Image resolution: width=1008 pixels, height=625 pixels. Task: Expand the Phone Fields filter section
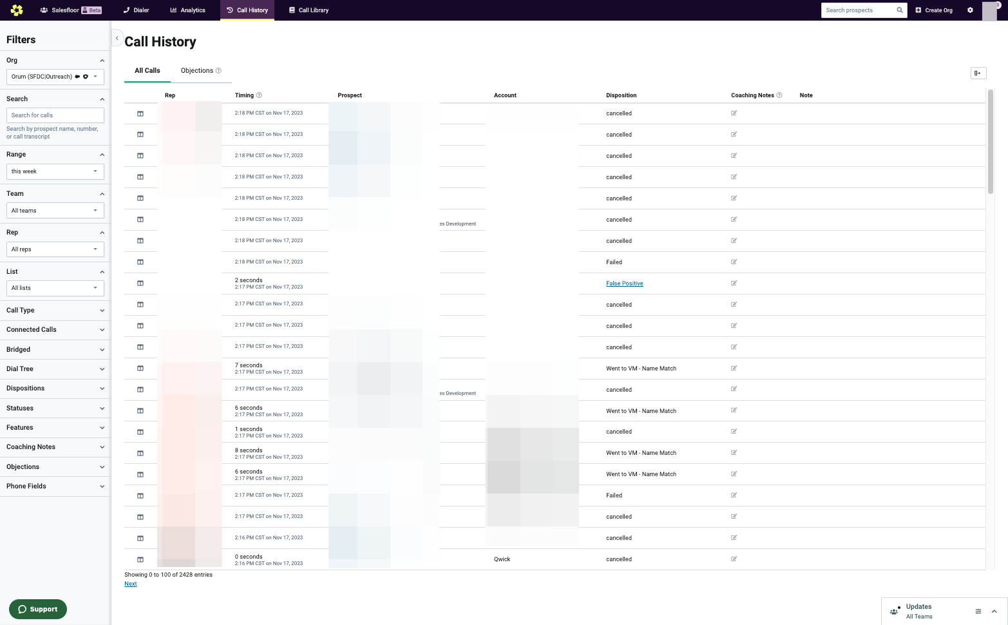coord(55,486)
